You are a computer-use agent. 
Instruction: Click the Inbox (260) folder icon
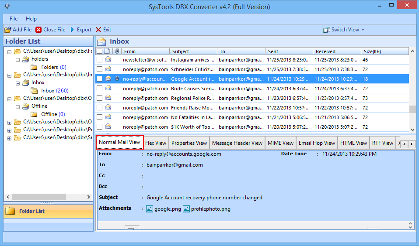34,91
